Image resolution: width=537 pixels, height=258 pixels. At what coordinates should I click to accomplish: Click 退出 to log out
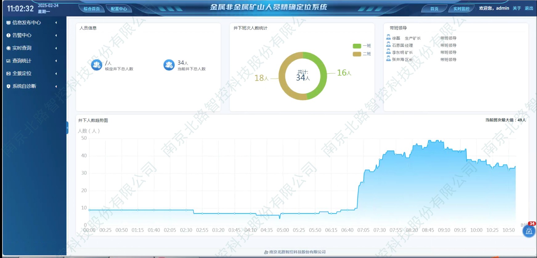click(x=529, y=8)
